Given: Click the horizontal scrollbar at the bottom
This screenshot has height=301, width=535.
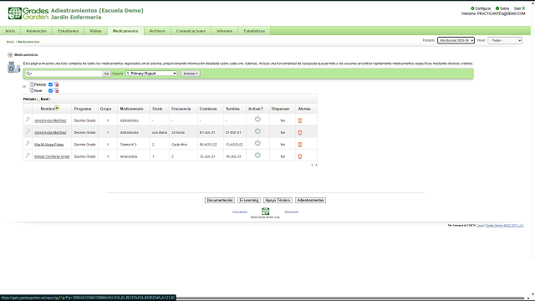Looking at the screenshot, I should 350,298.
